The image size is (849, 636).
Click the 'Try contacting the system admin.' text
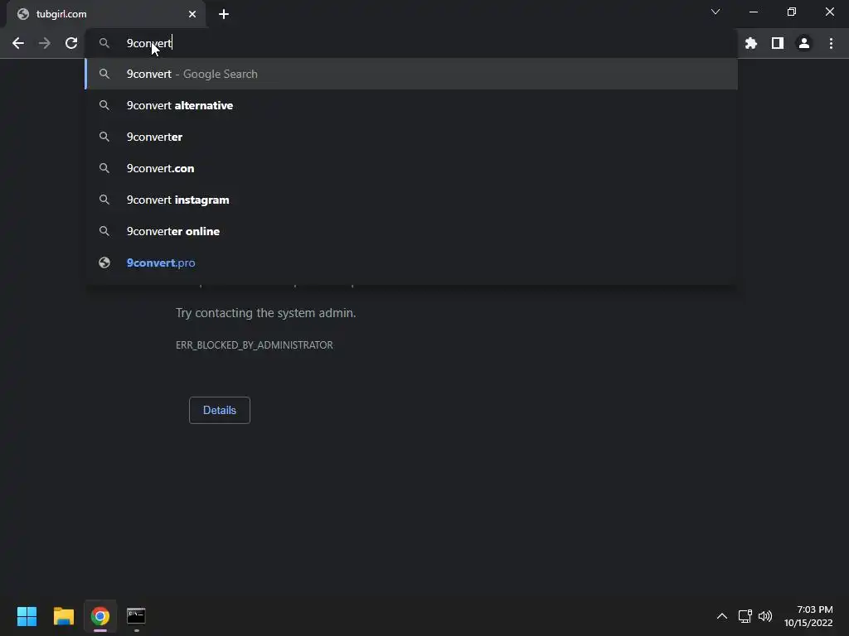pyautogui.click(x=266, y=313)
